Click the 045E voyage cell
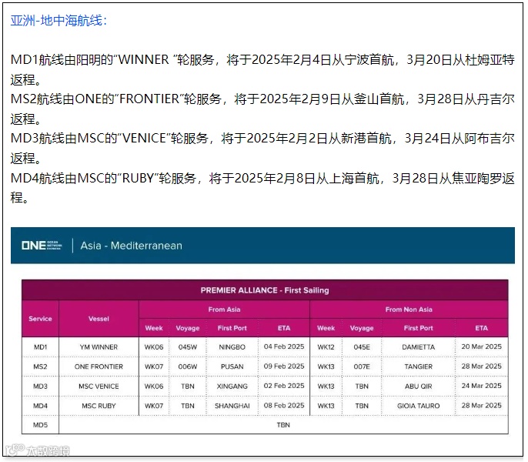Image resolution: width=528 pixels, height=462 pixels. click(x=362, y=347)
